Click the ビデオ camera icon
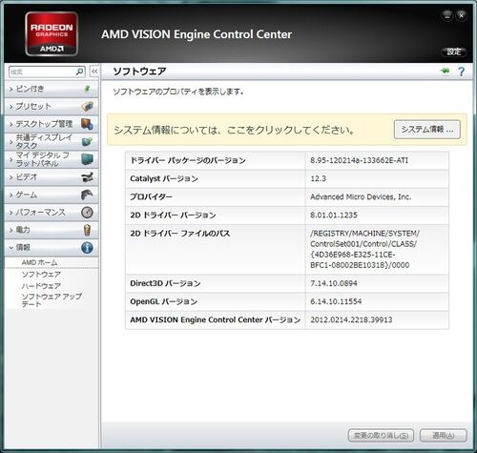This screenshot has height=453, width=477. (x=87, y=176)
